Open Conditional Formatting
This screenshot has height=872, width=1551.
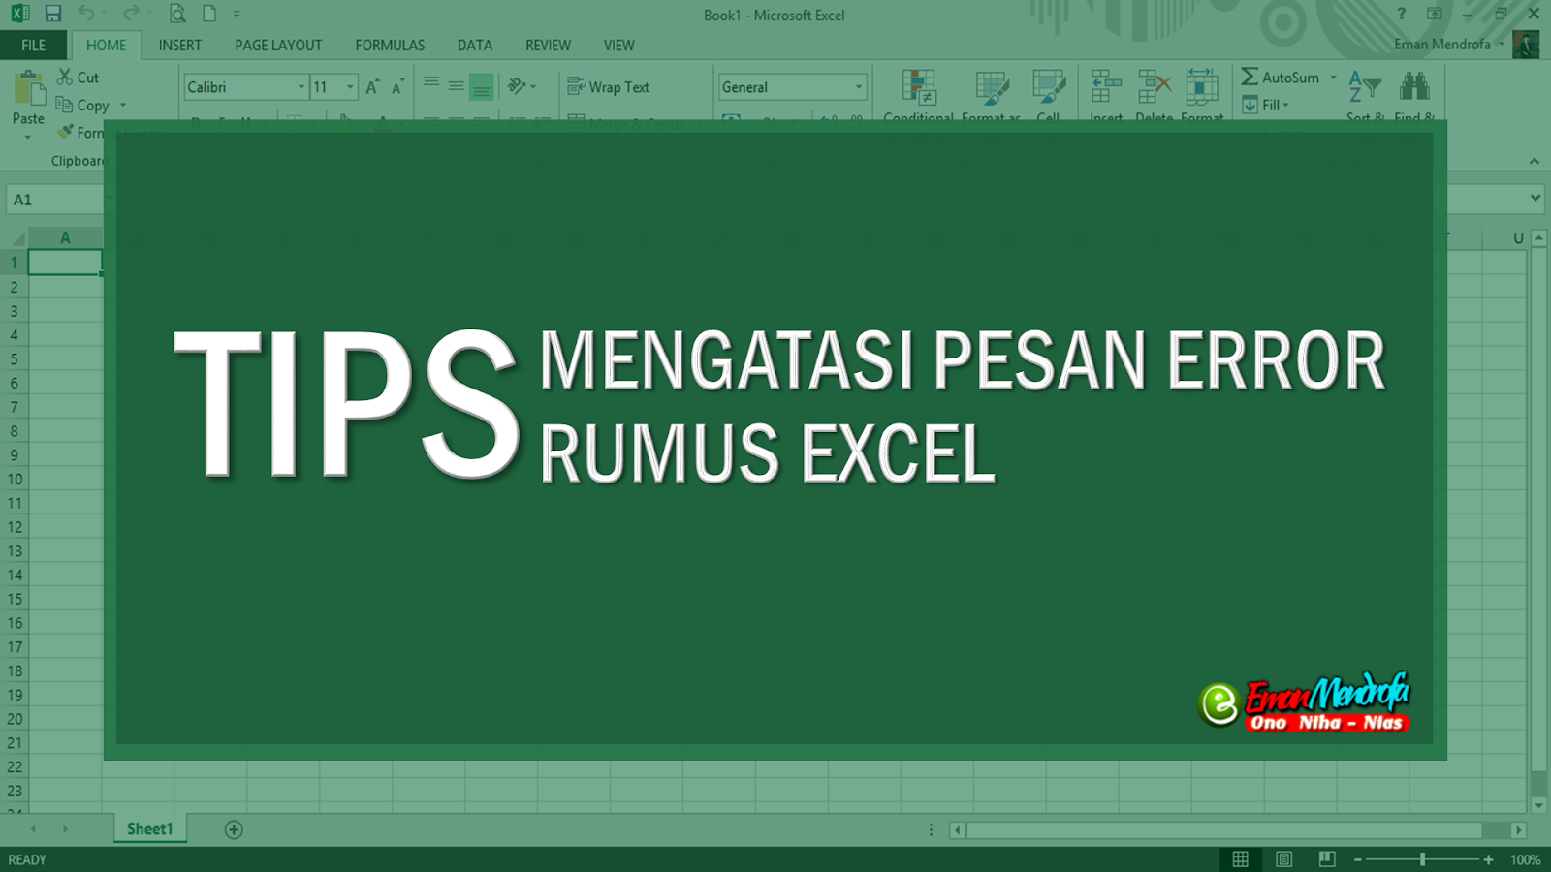(919, 86)
